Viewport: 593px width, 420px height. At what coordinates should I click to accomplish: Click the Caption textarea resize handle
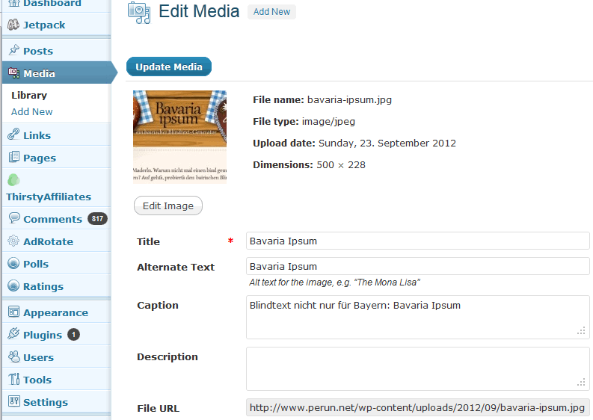pos(581,331)
